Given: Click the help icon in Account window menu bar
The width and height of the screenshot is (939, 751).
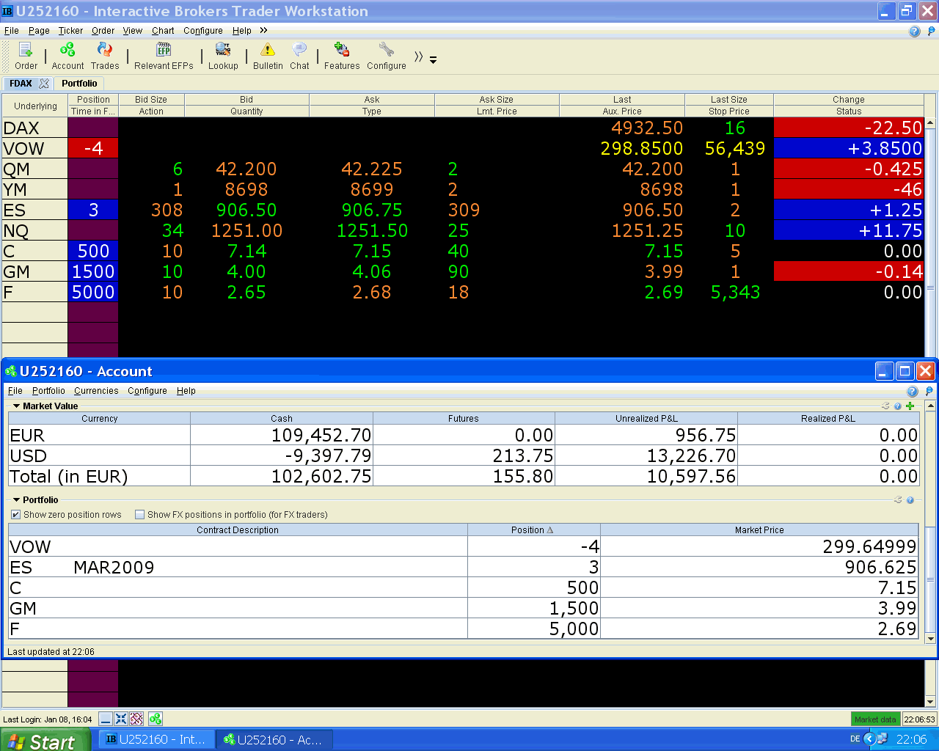Looking at the screenshot, I should [913, 392].
